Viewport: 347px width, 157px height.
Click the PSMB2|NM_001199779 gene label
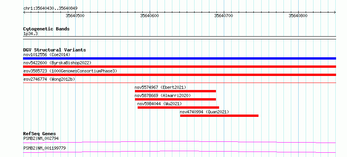pos(44,148)
